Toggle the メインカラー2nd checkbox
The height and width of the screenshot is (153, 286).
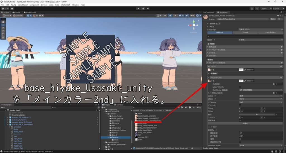click(209, 78)
